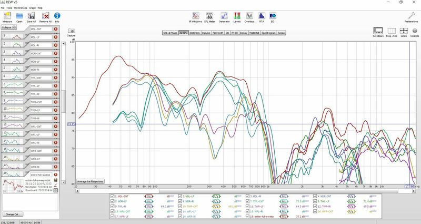Click measurement list scrollbar down arrow

pyautogui.click(x=64, y=182)
